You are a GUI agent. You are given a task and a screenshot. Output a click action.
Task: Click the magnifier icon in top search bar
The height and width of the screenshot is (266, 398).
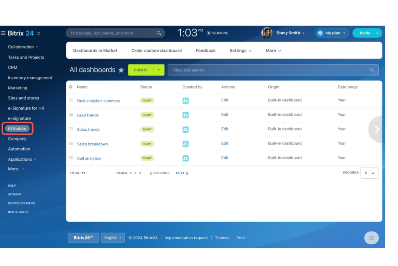point(159,33)
